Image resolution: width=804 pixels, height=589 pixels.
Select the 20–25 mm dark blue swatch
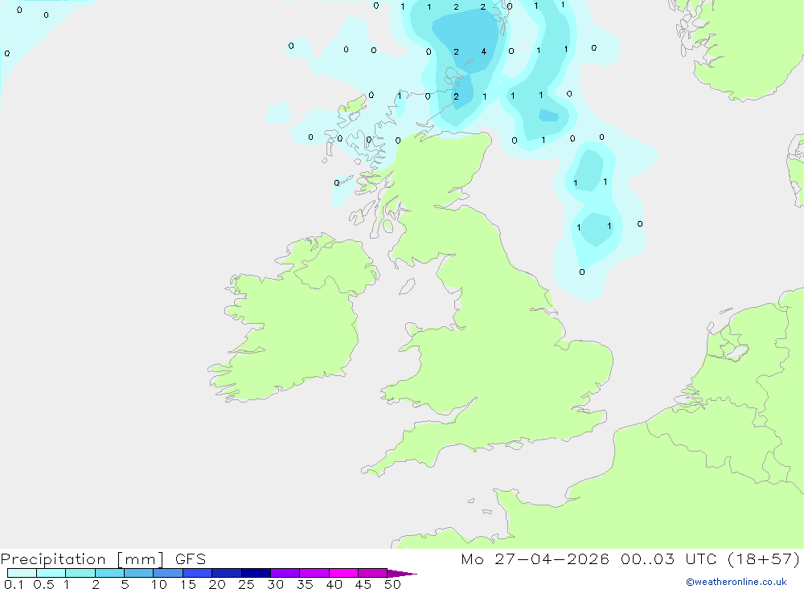pyautogui.click(x=227, y=573)
